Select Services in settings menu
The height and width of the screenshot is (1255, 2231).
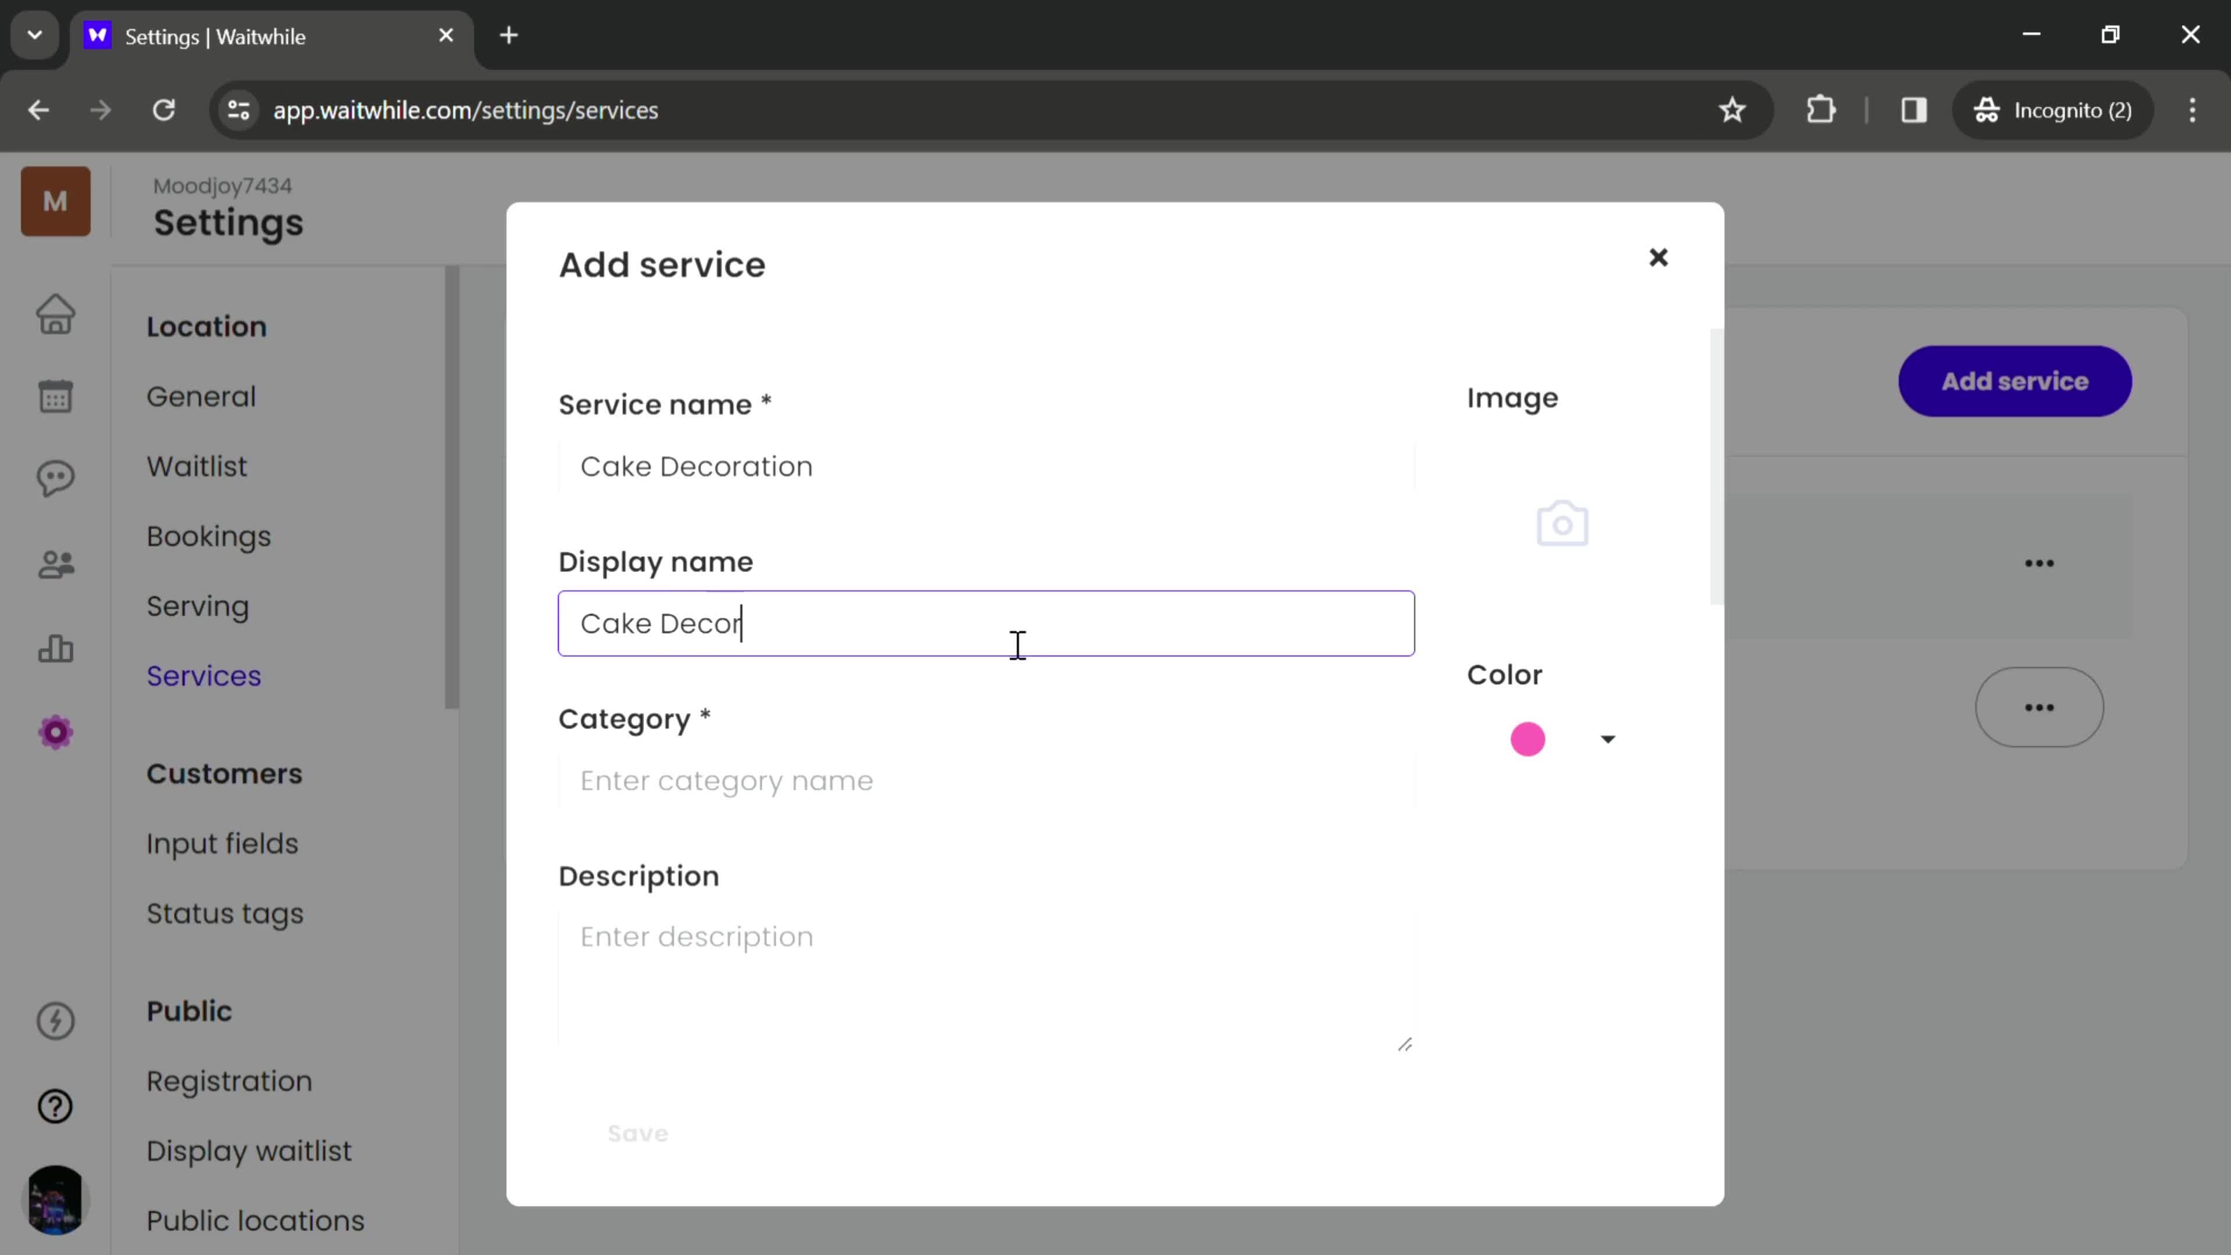(203, 676)
